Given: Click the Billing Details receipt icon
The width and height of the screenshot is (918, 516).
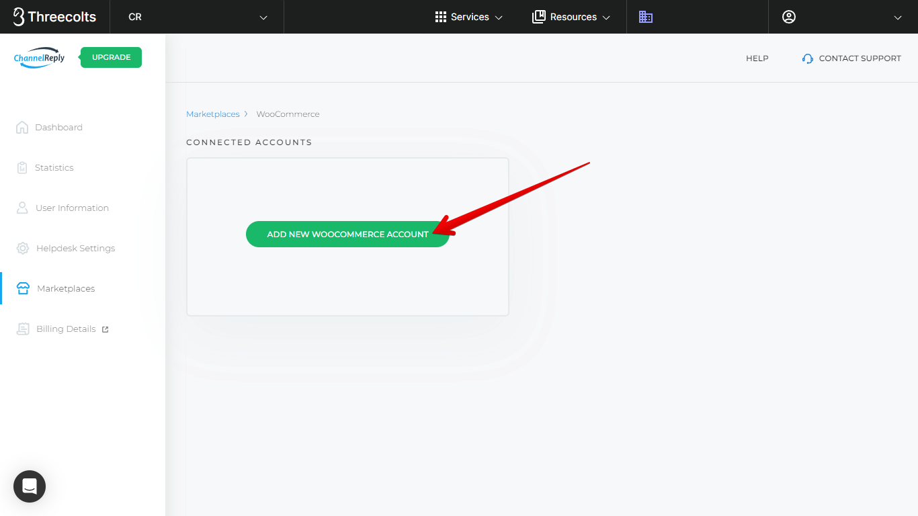Looking at the screenshot, I should (x=23, y=329).
